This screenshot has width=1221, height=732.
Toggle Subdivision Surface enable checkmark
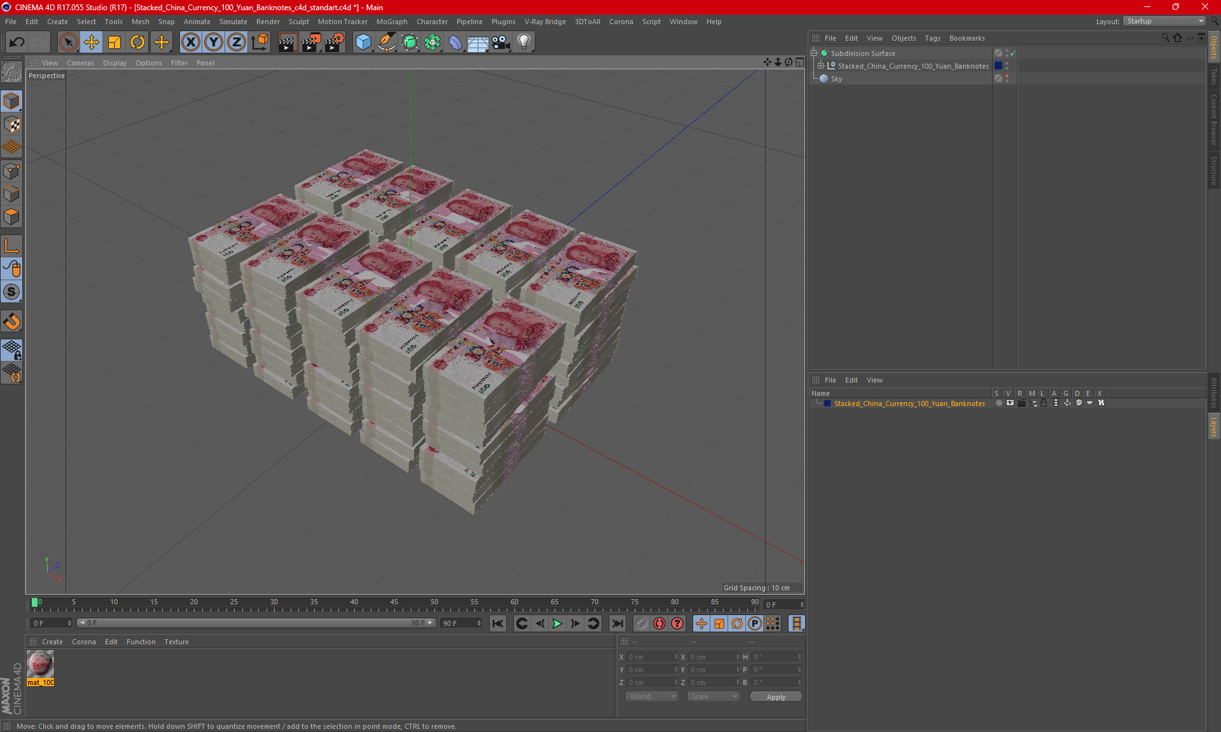click(1013, 53)
